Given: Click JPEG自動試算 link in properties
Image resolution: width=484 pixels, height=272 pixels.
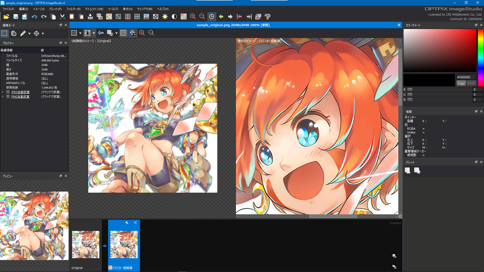Looking at the screenshot, I should (x=20, y=92).
